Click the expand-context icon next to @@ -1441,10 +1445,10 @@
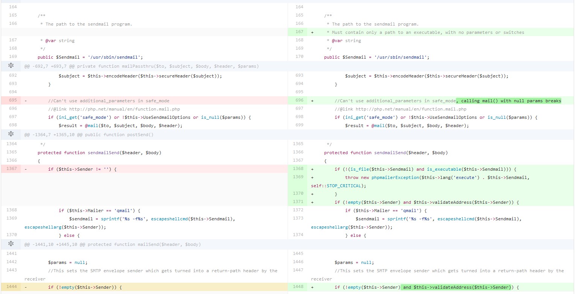 (11, 244)
